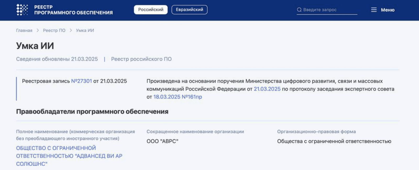Click the ООО "АВРС" short name
The image size is (419, 170).
tap(162, 141)
